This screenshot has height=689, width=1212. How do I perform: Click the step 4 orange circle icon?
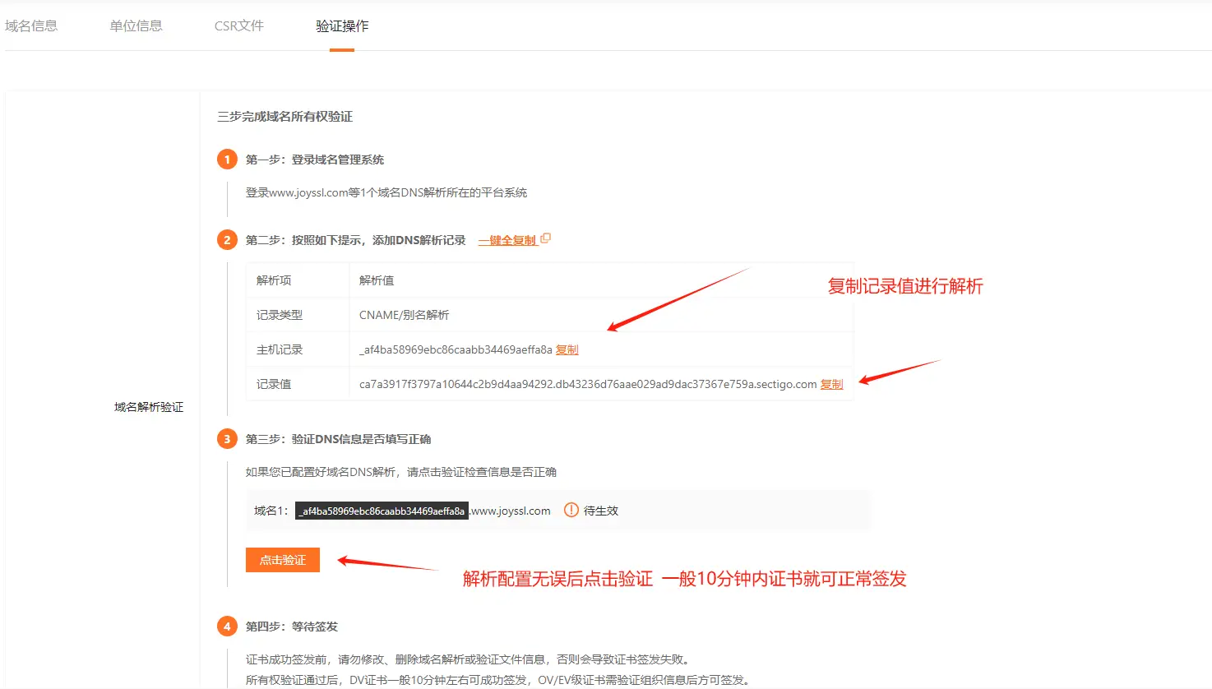228,626
